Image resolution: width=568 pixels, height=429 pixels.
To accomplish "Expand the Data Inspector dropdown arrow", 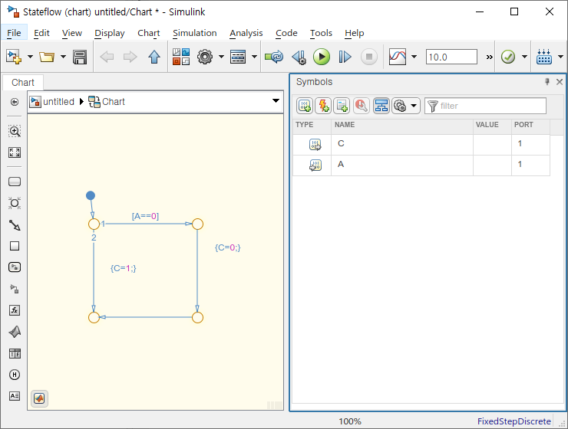I will (x=414, y=57).
